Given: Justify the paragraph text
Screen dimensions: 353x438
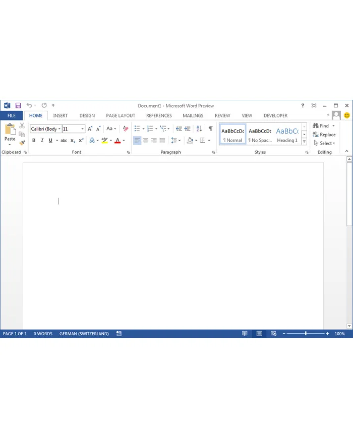Looking at the screenshot, I should point(162,141).
